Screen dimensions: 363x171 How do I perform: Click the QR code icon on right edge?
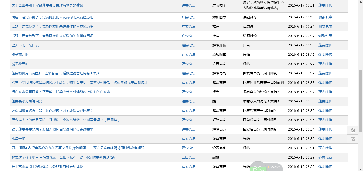click(353, 130)
